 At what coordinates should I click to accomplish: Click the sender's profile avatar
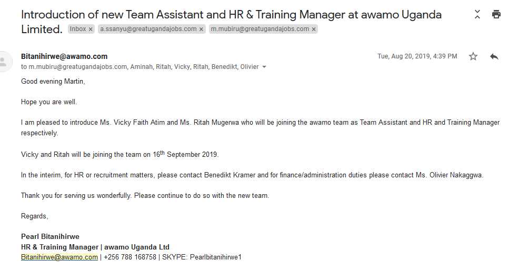(x=4, y=62)
